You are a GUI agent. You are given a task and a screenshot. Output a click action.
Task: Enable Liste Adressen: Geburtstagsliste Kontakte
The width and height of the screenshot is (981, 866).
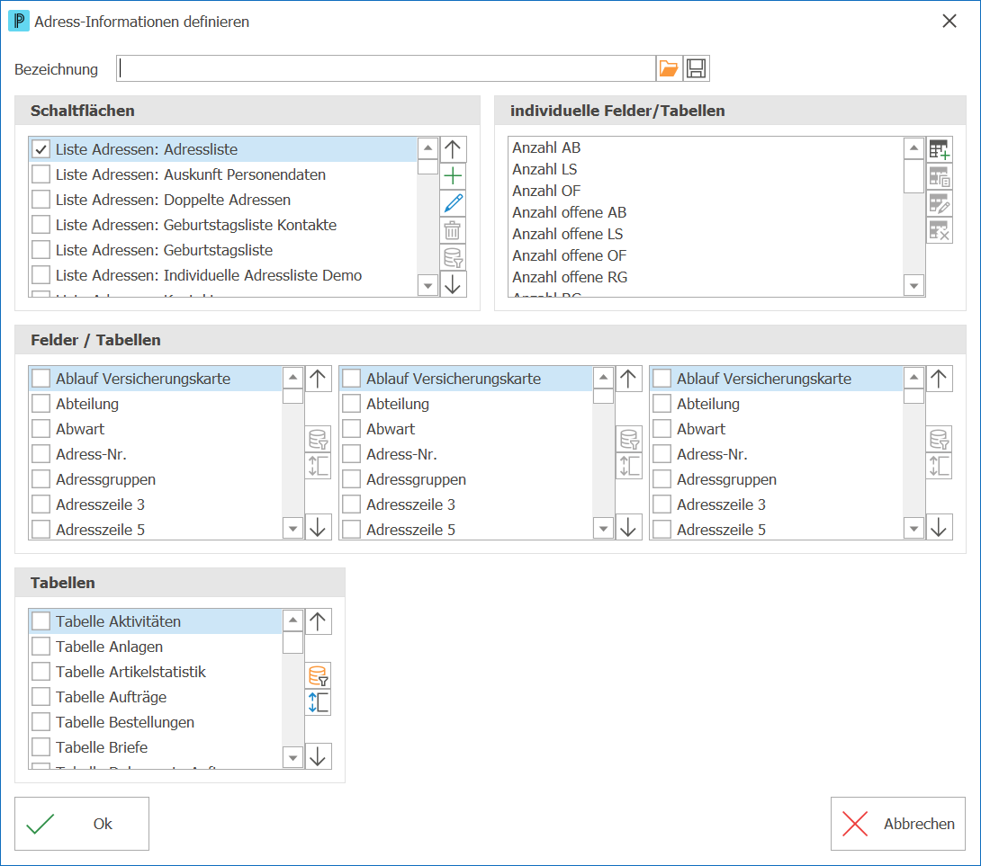coord(41,225)
